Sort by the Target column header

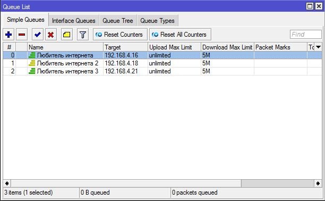coord(125,47)
